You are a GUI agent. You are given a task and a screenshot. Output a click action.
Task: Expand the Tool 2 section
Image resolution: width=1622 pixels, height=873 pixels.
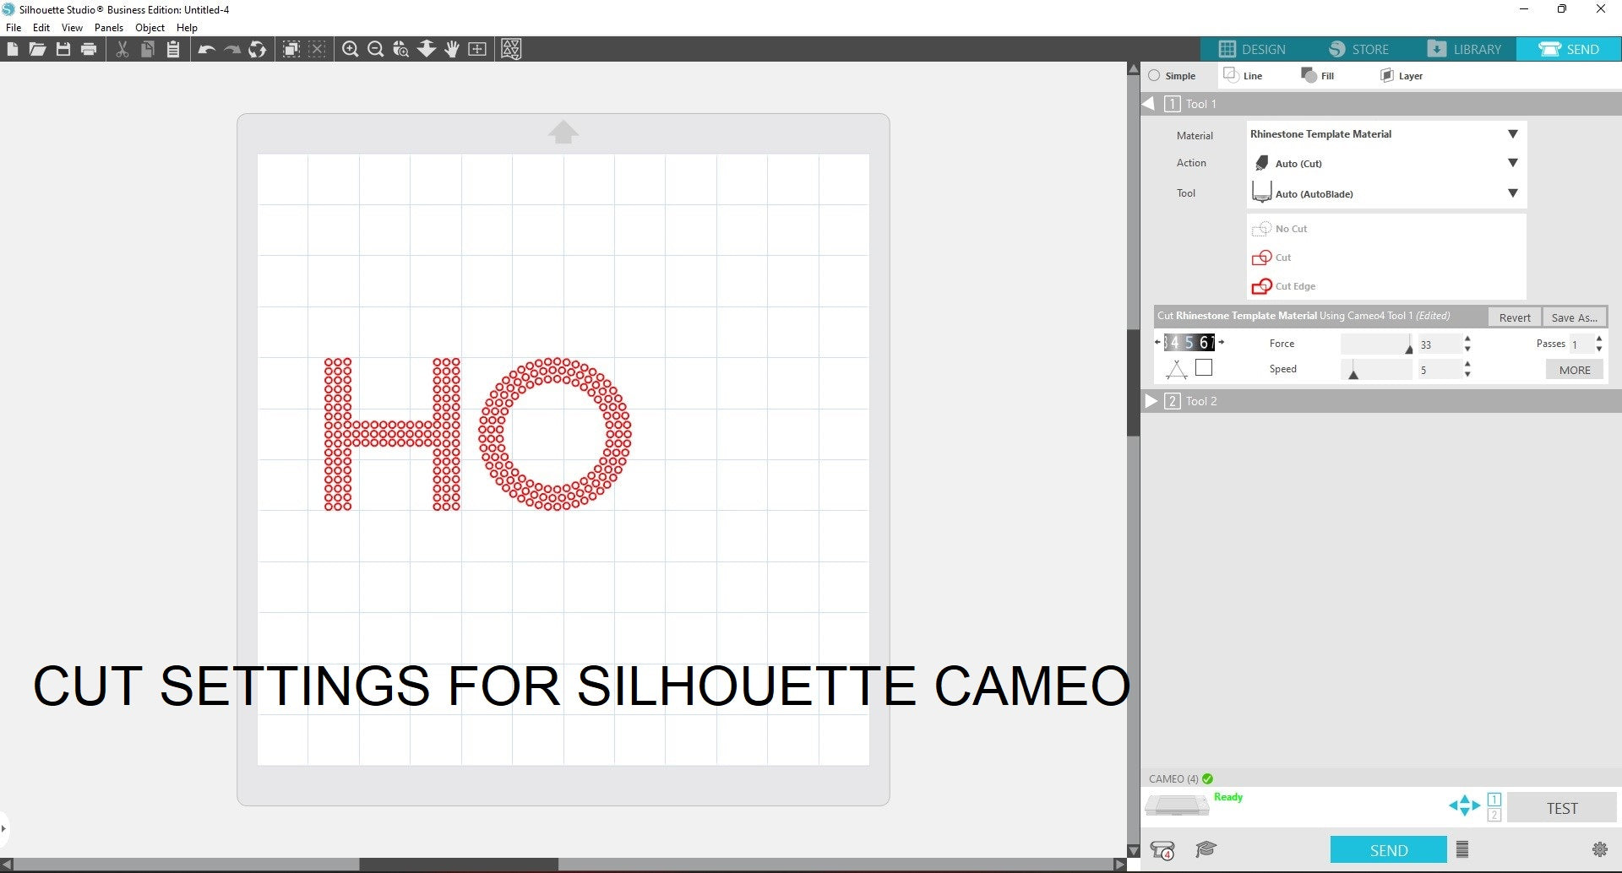(1151, 401)
